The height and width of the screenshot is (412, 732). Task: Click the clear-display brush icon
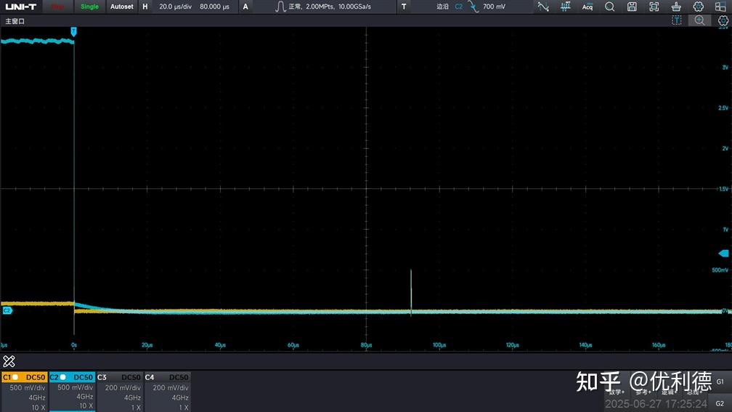tap(676, 7)
